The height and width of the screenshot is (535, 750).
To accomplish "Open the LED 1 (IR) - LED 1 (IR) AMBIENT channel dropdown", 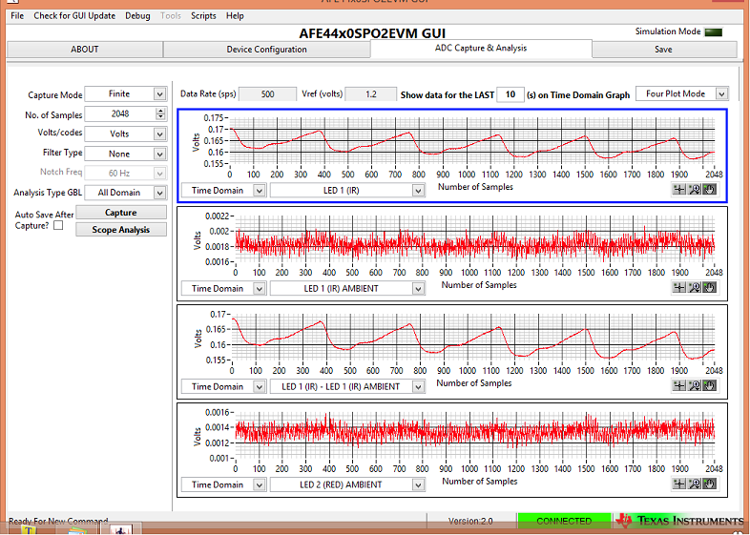I will [347, 386].
